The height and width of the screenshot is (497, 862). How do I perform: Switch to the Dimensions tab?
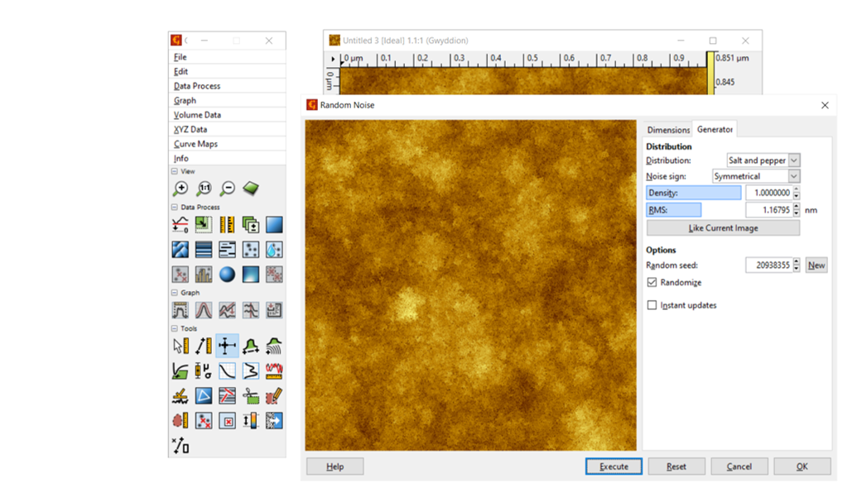tap(668, 130)
